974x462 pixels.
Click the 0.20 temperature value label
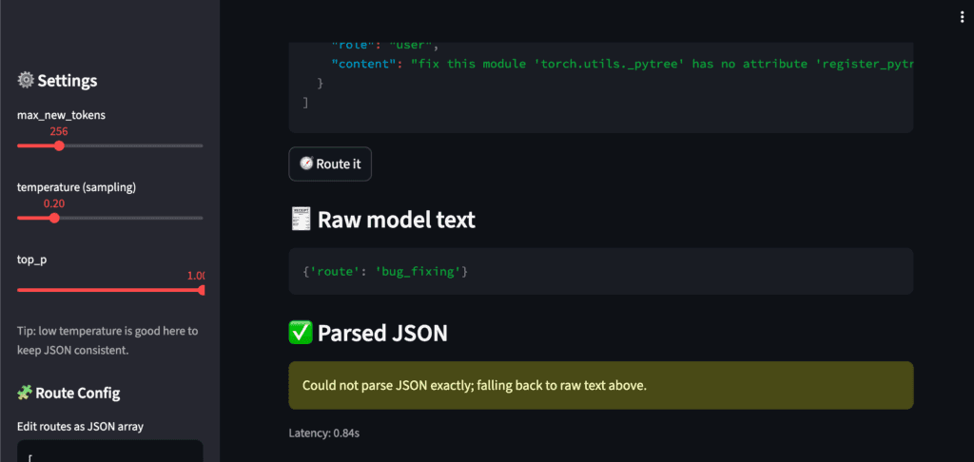tap(54, 203)
